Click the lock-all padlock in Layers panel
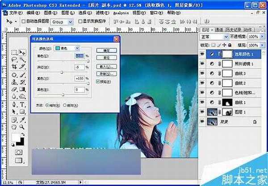This screenshot has width=268, height=186. (230, 45)
